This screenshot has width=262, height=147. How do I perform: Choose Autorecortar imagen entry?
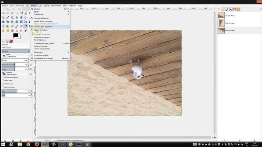(x=50, y=37)
